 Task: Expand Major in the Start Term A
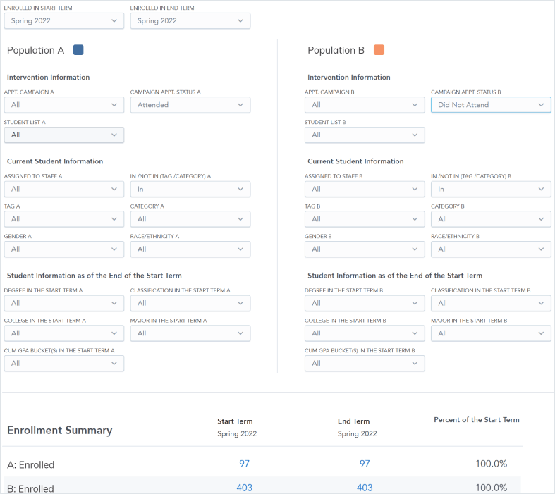[190, 333]
